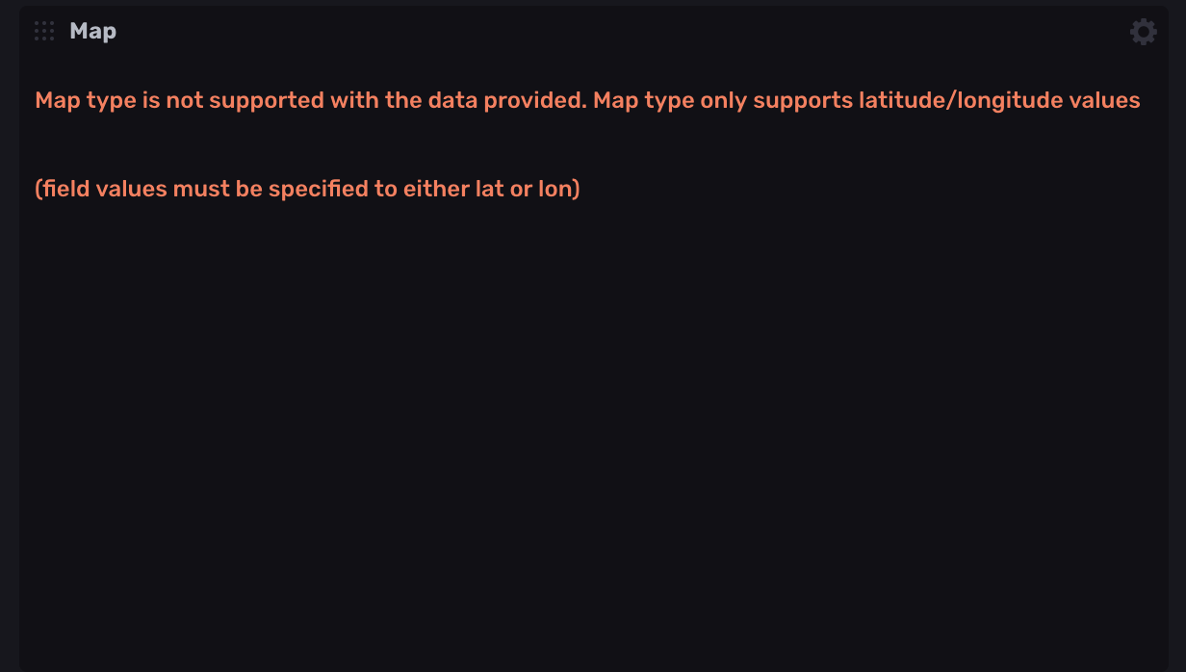Click the Map widget header bar
This screenshot has height=672, width=1186.
[578, 30]
